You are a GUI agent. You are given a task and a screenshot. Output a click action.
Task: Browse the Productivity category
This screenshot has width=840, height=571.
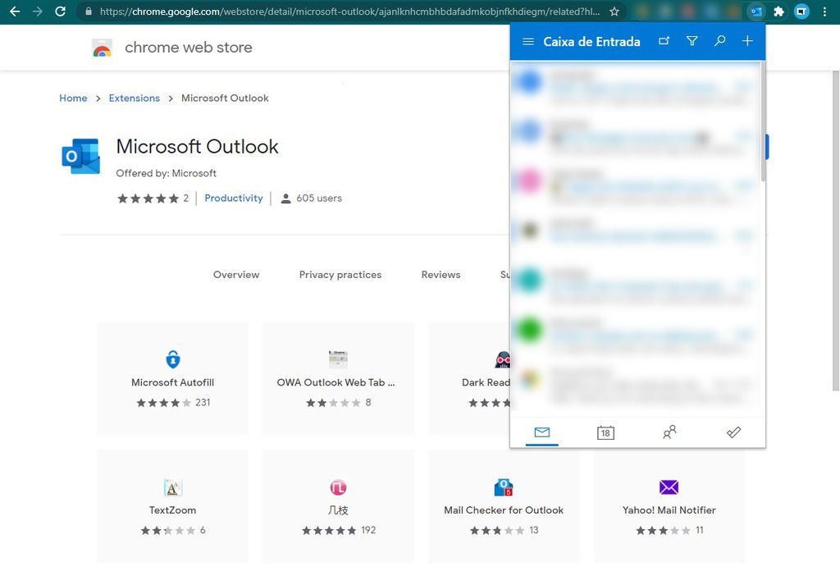[x=234, y=198]
